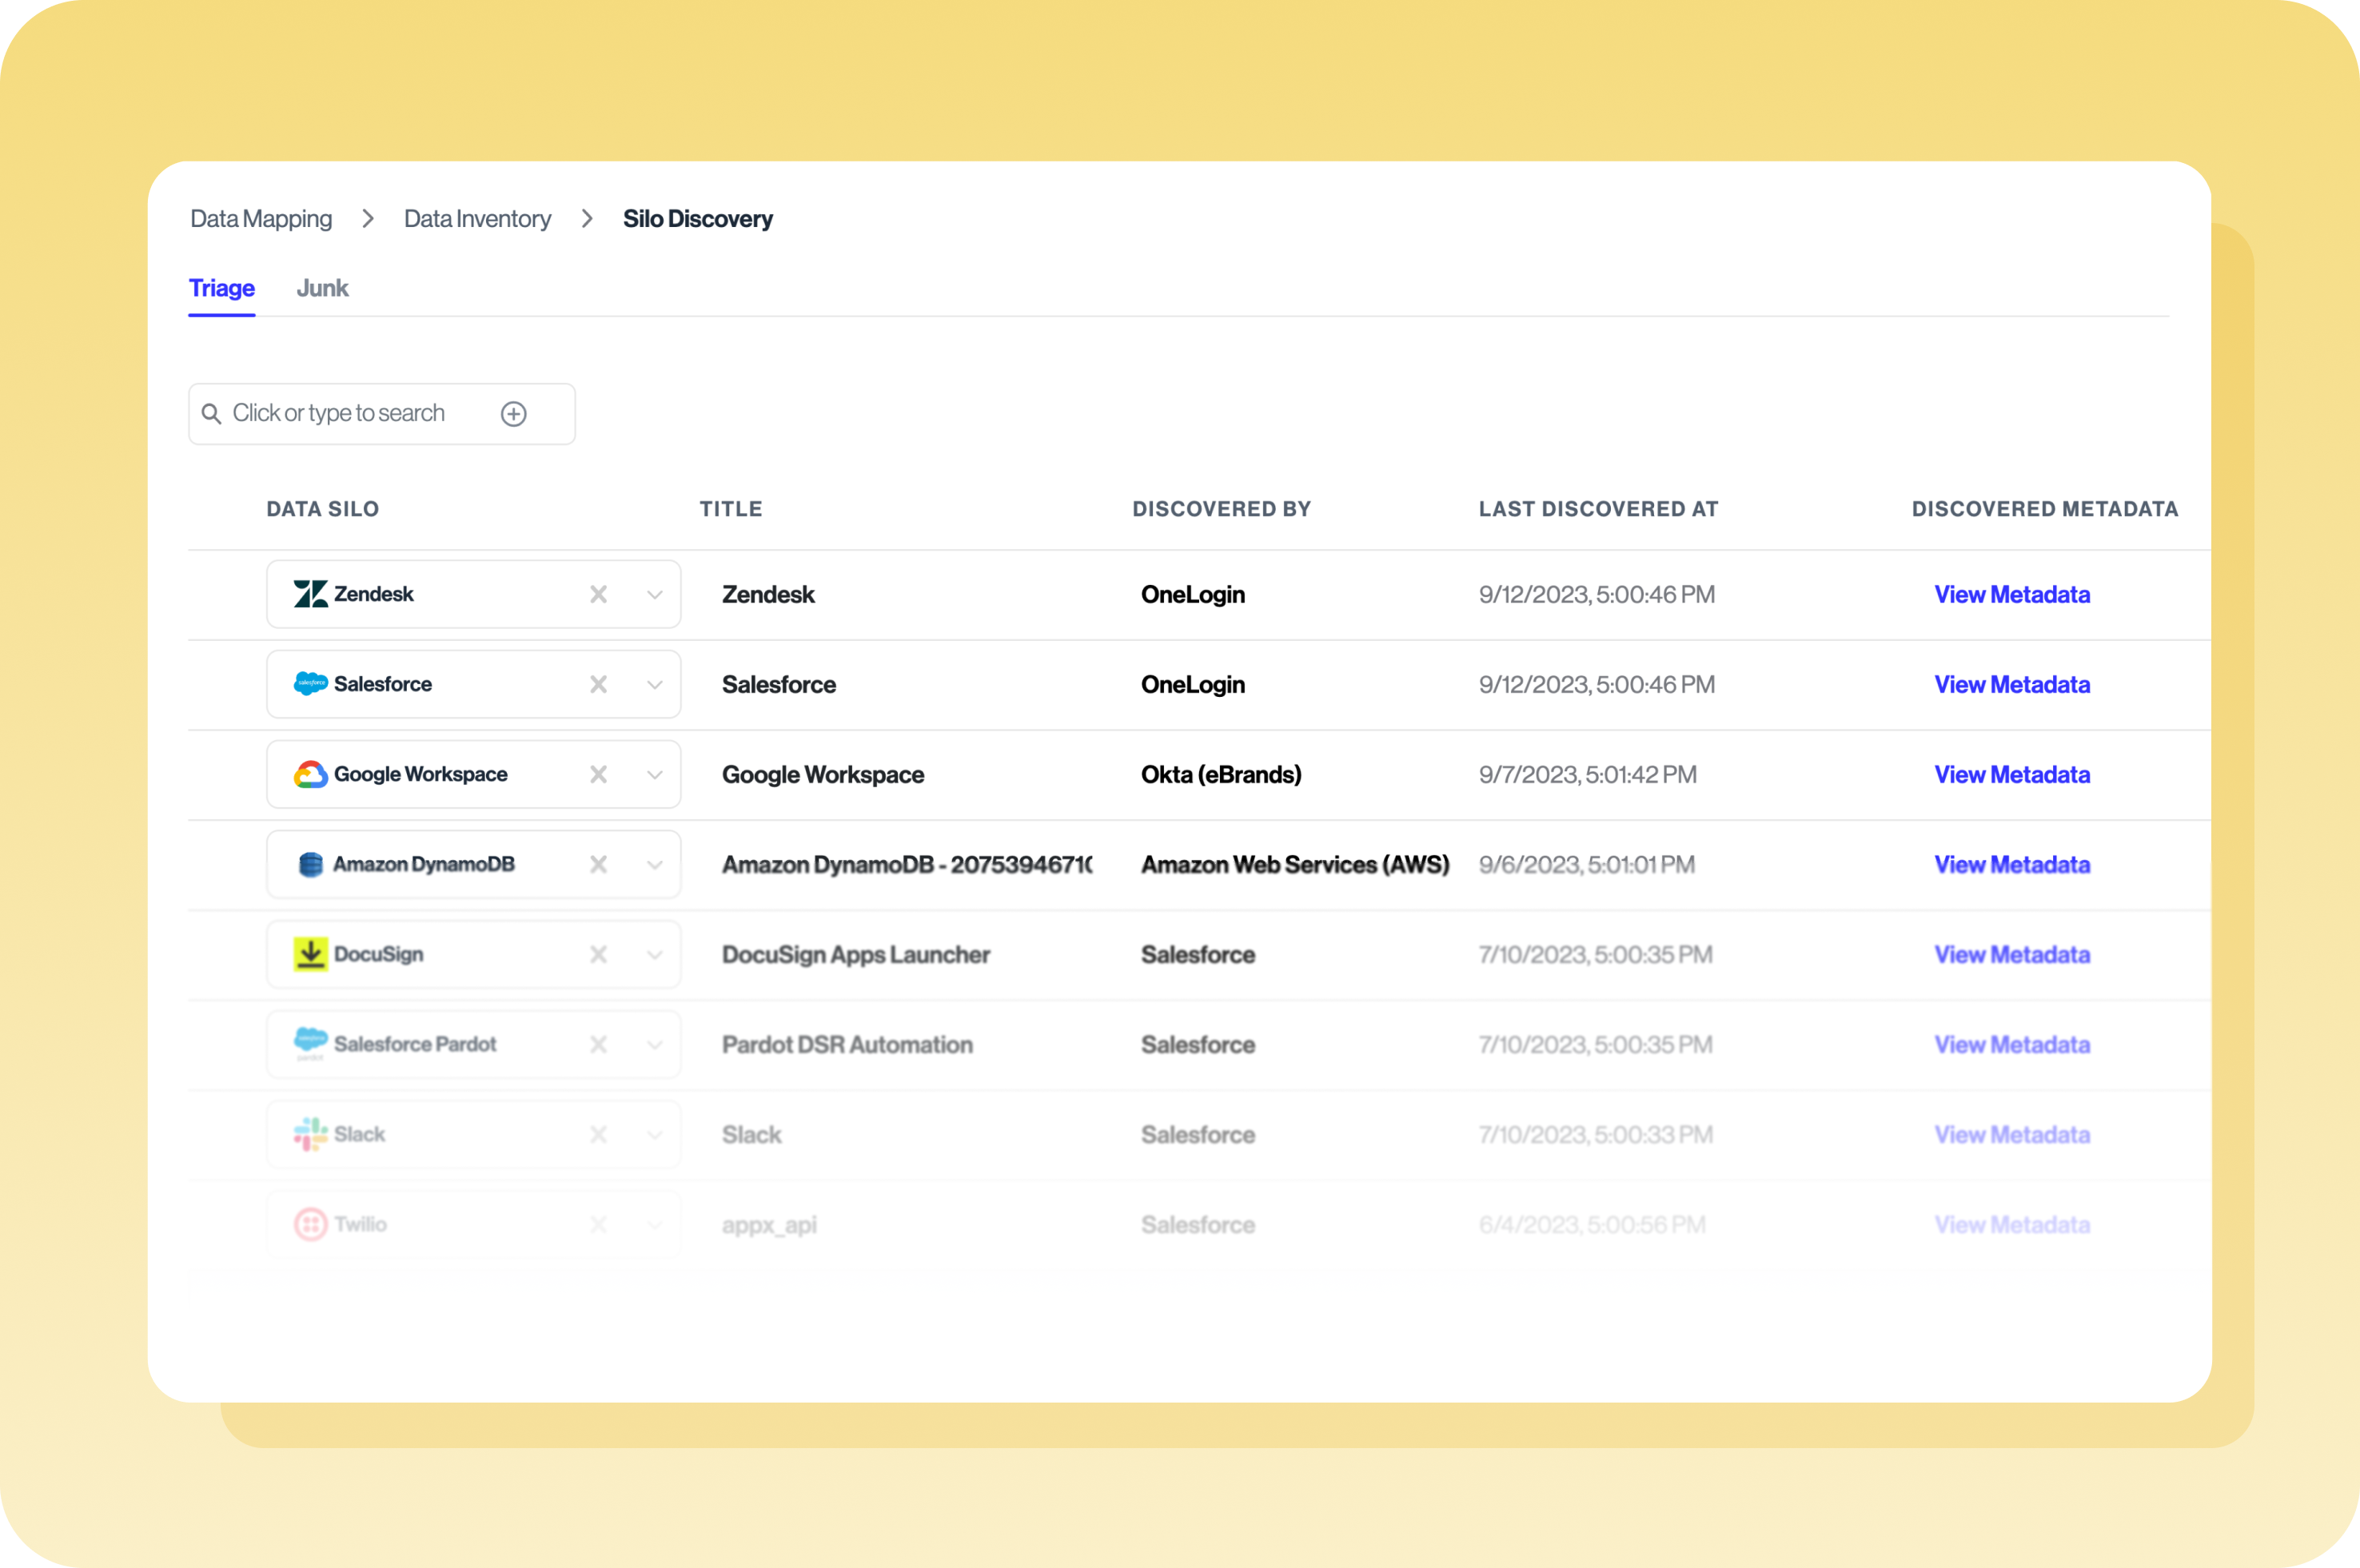Expand the Slack silo dropdown

(654, 1135)
